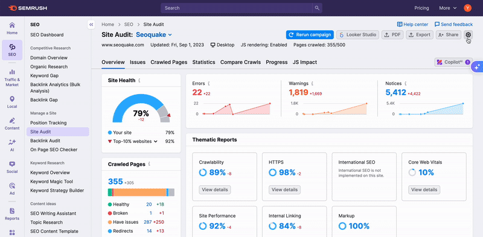Click the search magnifier icon
Viewport: 483px width, 237px height.
(318, 8)
